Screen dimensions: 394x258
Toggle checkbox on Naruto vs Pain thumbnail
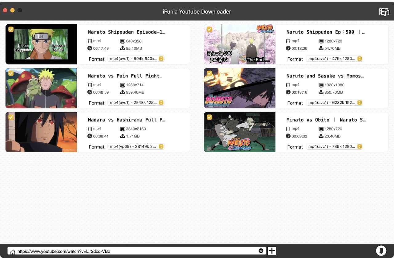pos(11,73)
